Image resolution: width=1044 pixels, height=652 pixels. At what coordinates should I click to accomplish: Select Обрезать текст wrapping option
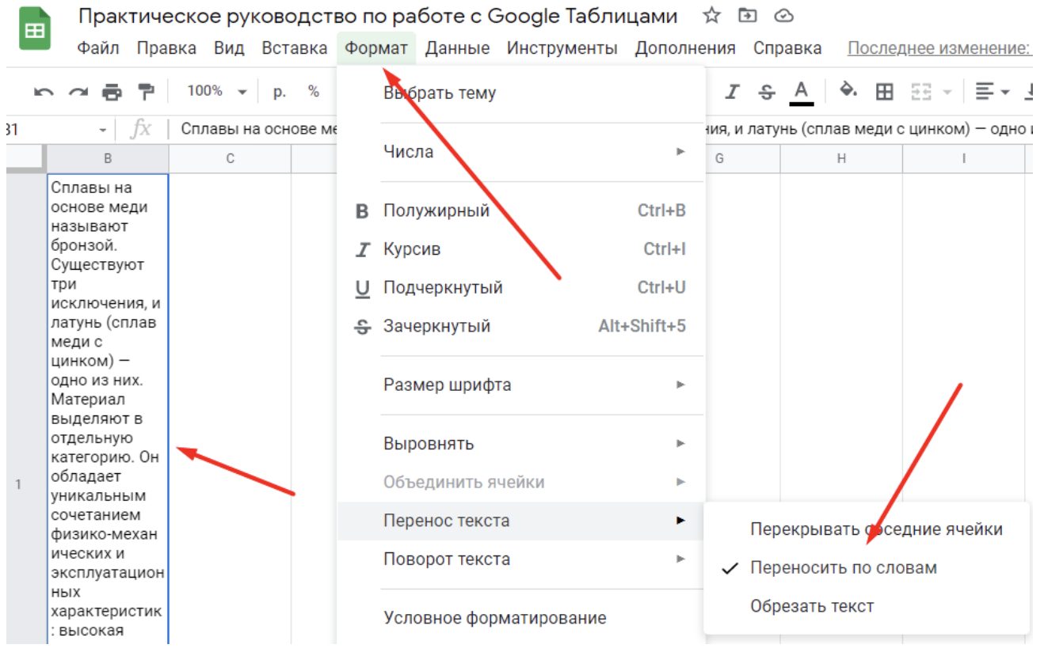pos(867,607)
